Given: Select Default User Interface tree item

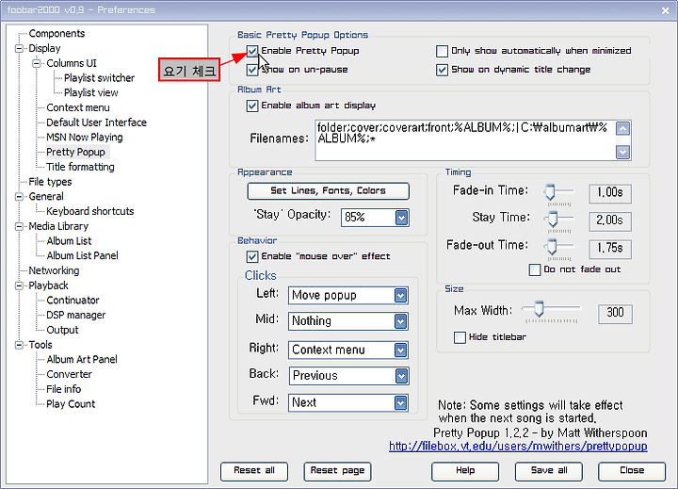Looking at the screenshot, I should pyautogui.click(x=96, y=122).
